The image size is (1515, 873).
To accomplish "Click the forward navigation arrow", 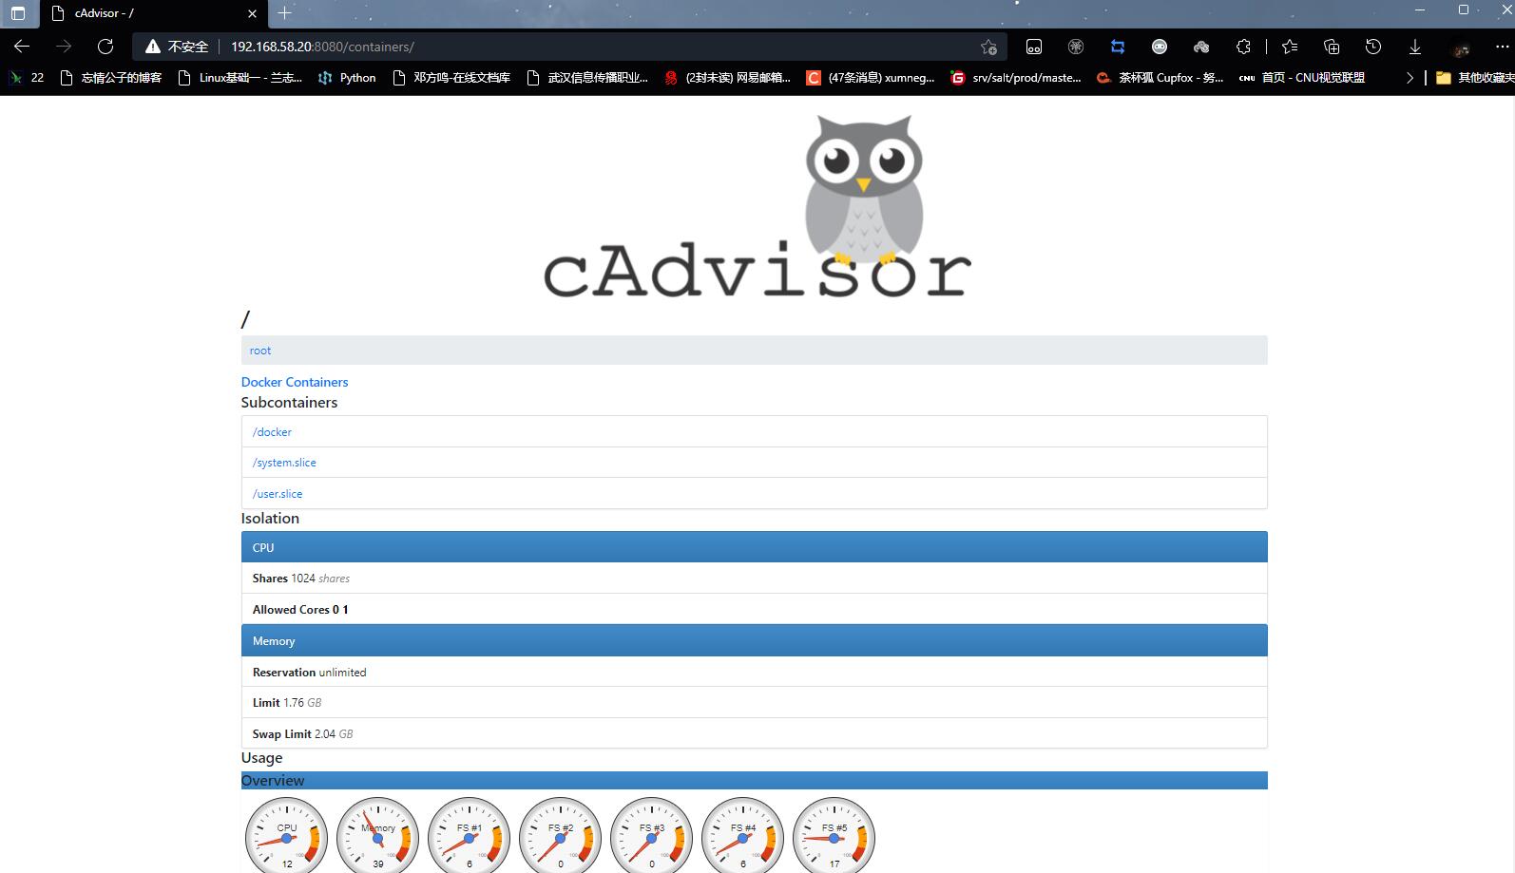I will [x=64, y=47].
